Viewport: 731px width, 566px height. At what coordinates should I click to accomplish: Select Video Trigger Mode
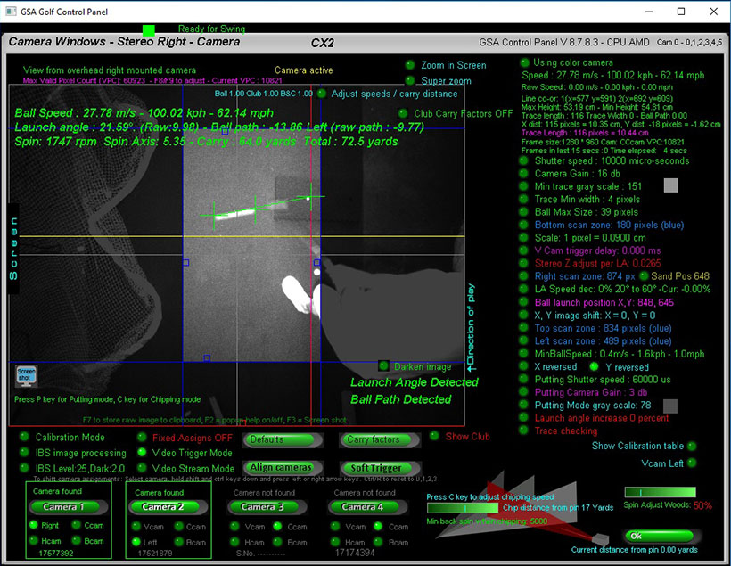pos(142,452)
